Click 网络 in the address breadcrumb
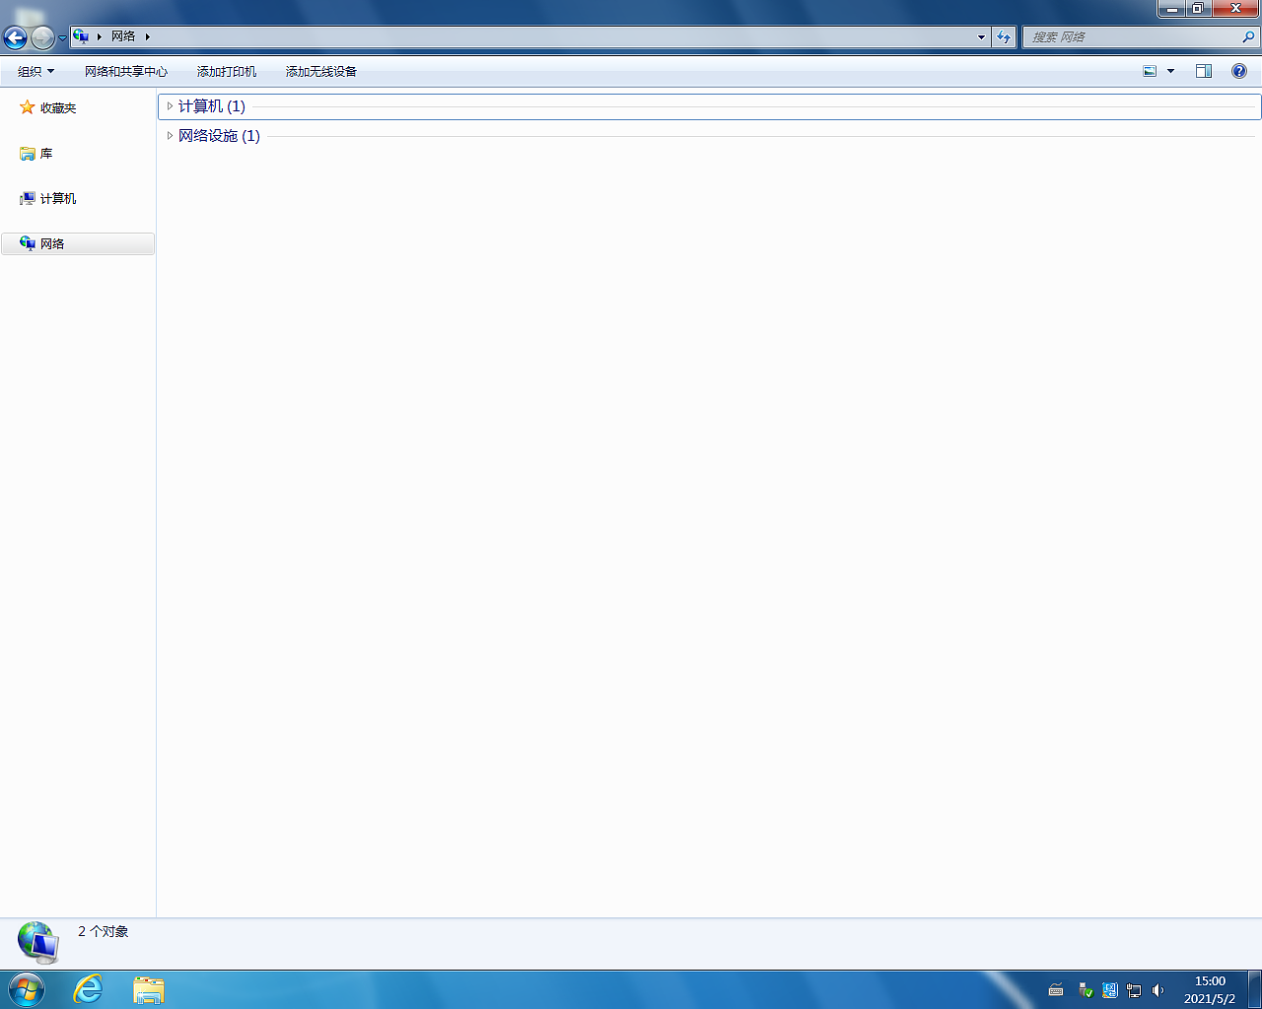Image resolution: width=1262 pixels, height=1009 pixels. point(121,36)
